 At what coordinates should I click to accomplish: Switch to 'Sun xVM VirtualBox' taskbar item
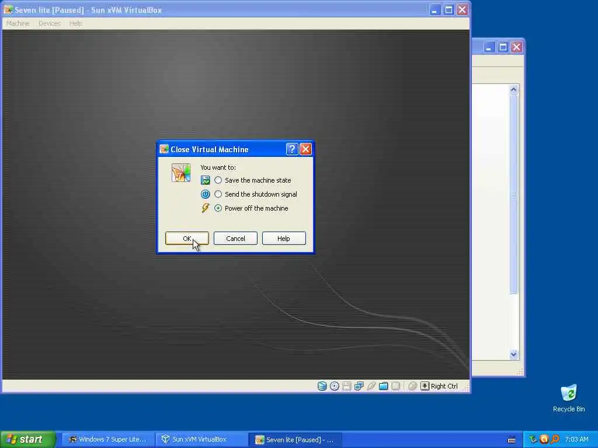pyautogui.click(x=201, y=440)
